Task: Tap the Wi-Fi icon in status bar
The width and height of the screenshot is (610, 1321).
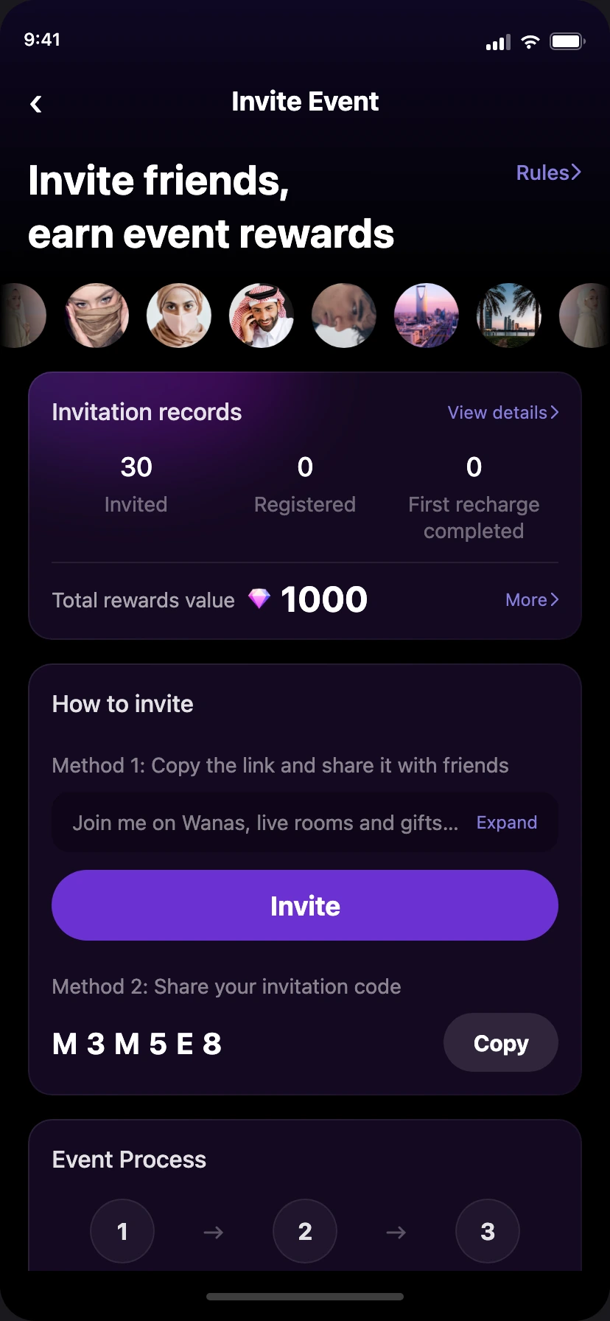Action: 530,42
